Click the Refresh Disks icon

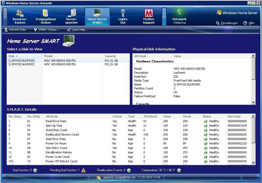tap(6, 30)
